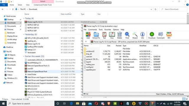Open the Help menu in WinRAR
The width and height of the screenshot is (189, 106).
tap(123, 29)
